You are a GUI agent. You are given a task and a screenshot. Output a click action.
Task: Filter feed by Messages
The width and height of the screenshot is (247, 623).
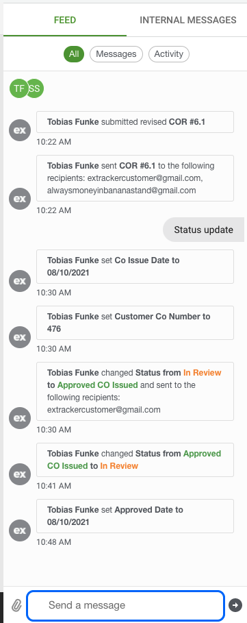tap(116, 54)
